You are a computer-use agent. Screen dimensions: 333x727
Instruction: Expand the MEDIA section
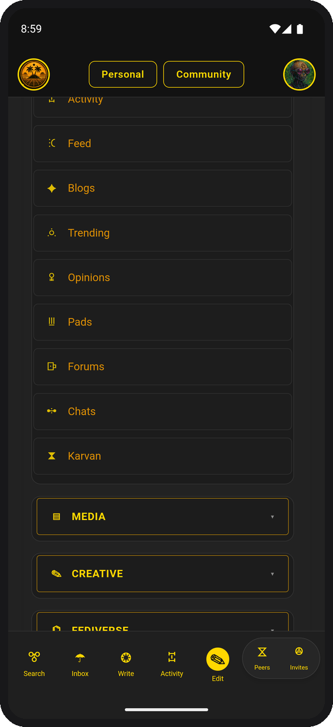[162, 517]
